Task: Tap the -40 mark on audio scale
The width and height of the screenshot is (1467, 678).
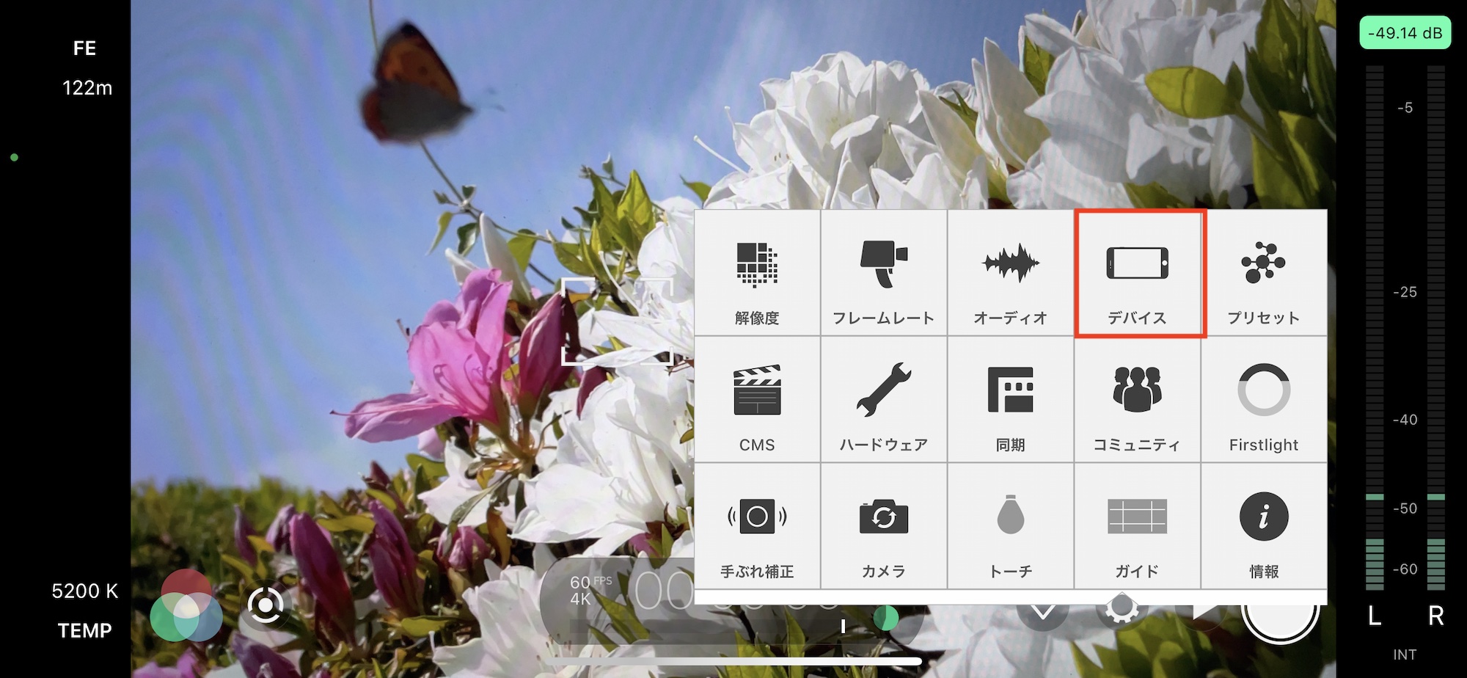Action: tap(1405, 420)
